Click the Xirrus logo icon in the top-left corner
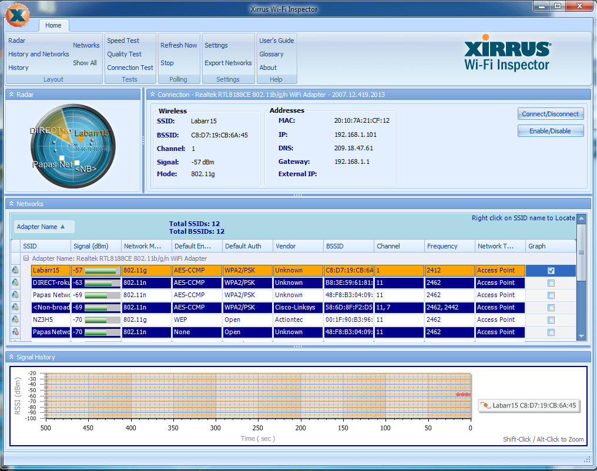The width and height of the screenshot is (597, 471). click(17, 15)
